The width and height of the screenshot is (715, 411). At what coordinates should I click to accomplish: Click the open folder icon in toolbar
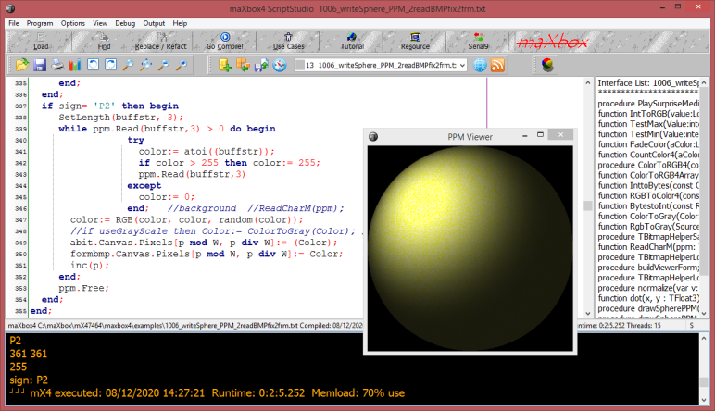click(x=22, y=65)
